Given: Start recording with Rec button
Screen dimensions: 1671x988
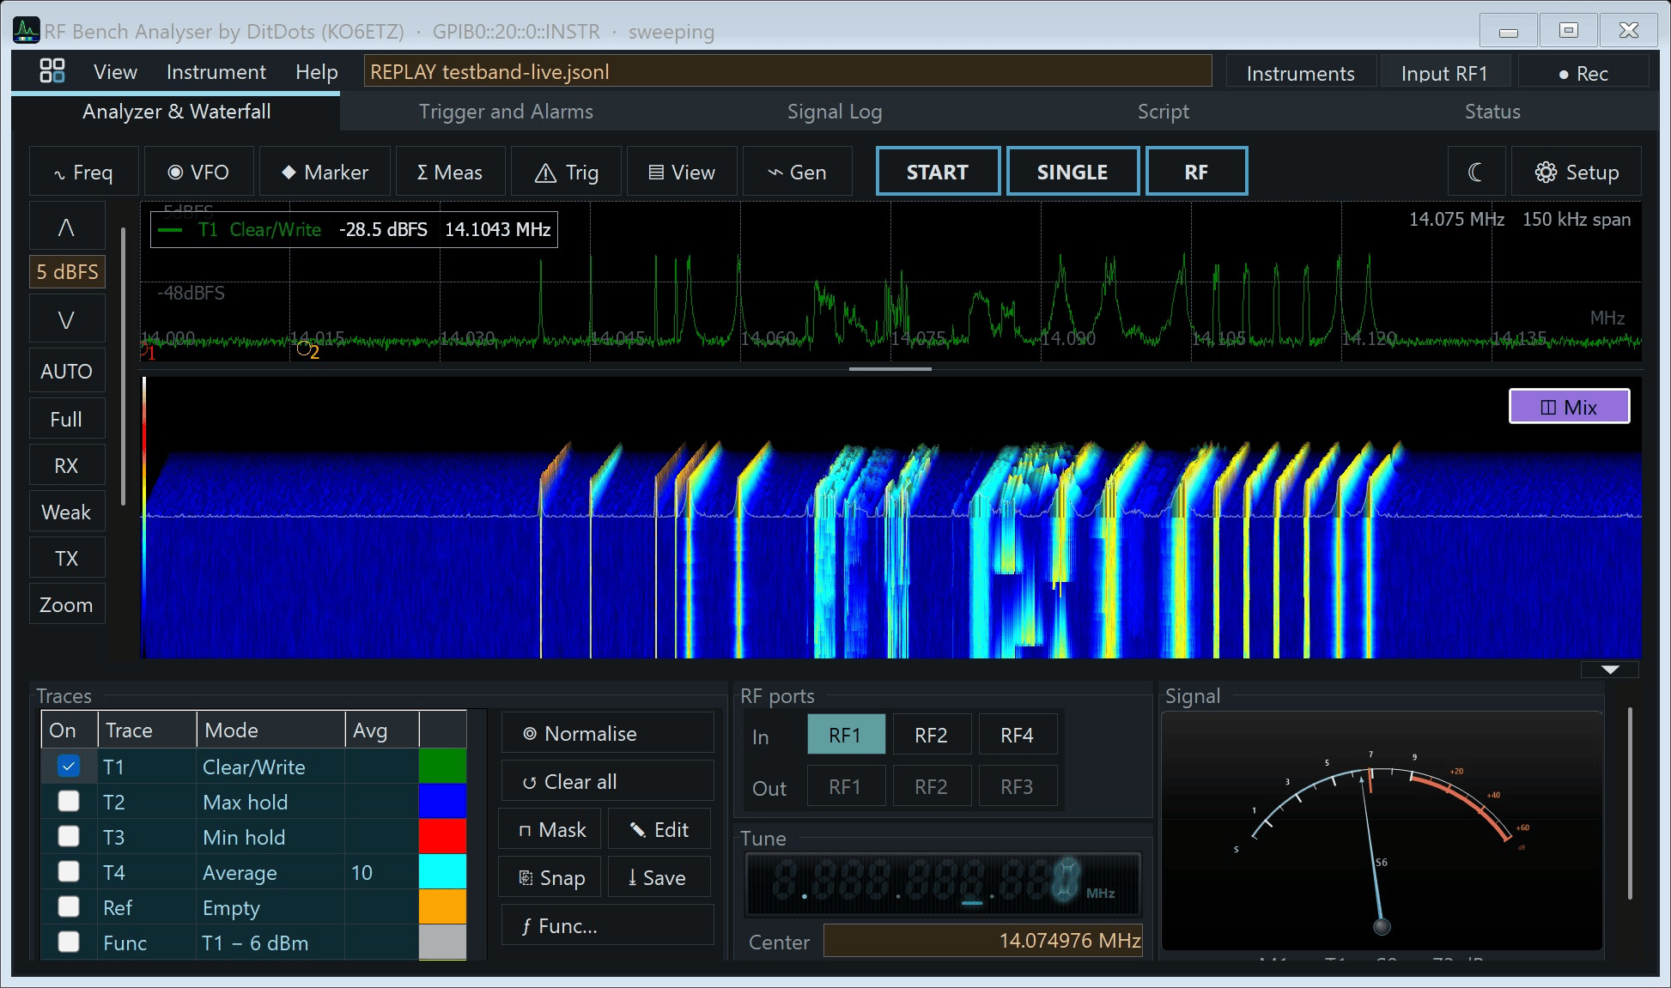Looking at the screenshot, I should [1583, 73].
